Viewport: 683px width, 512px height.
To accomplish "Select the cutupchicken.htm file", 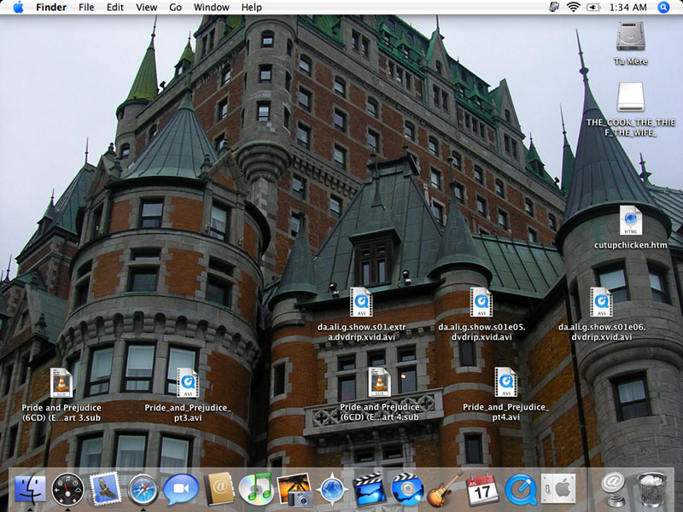I will pyautogui.click(x=631, y=221).
